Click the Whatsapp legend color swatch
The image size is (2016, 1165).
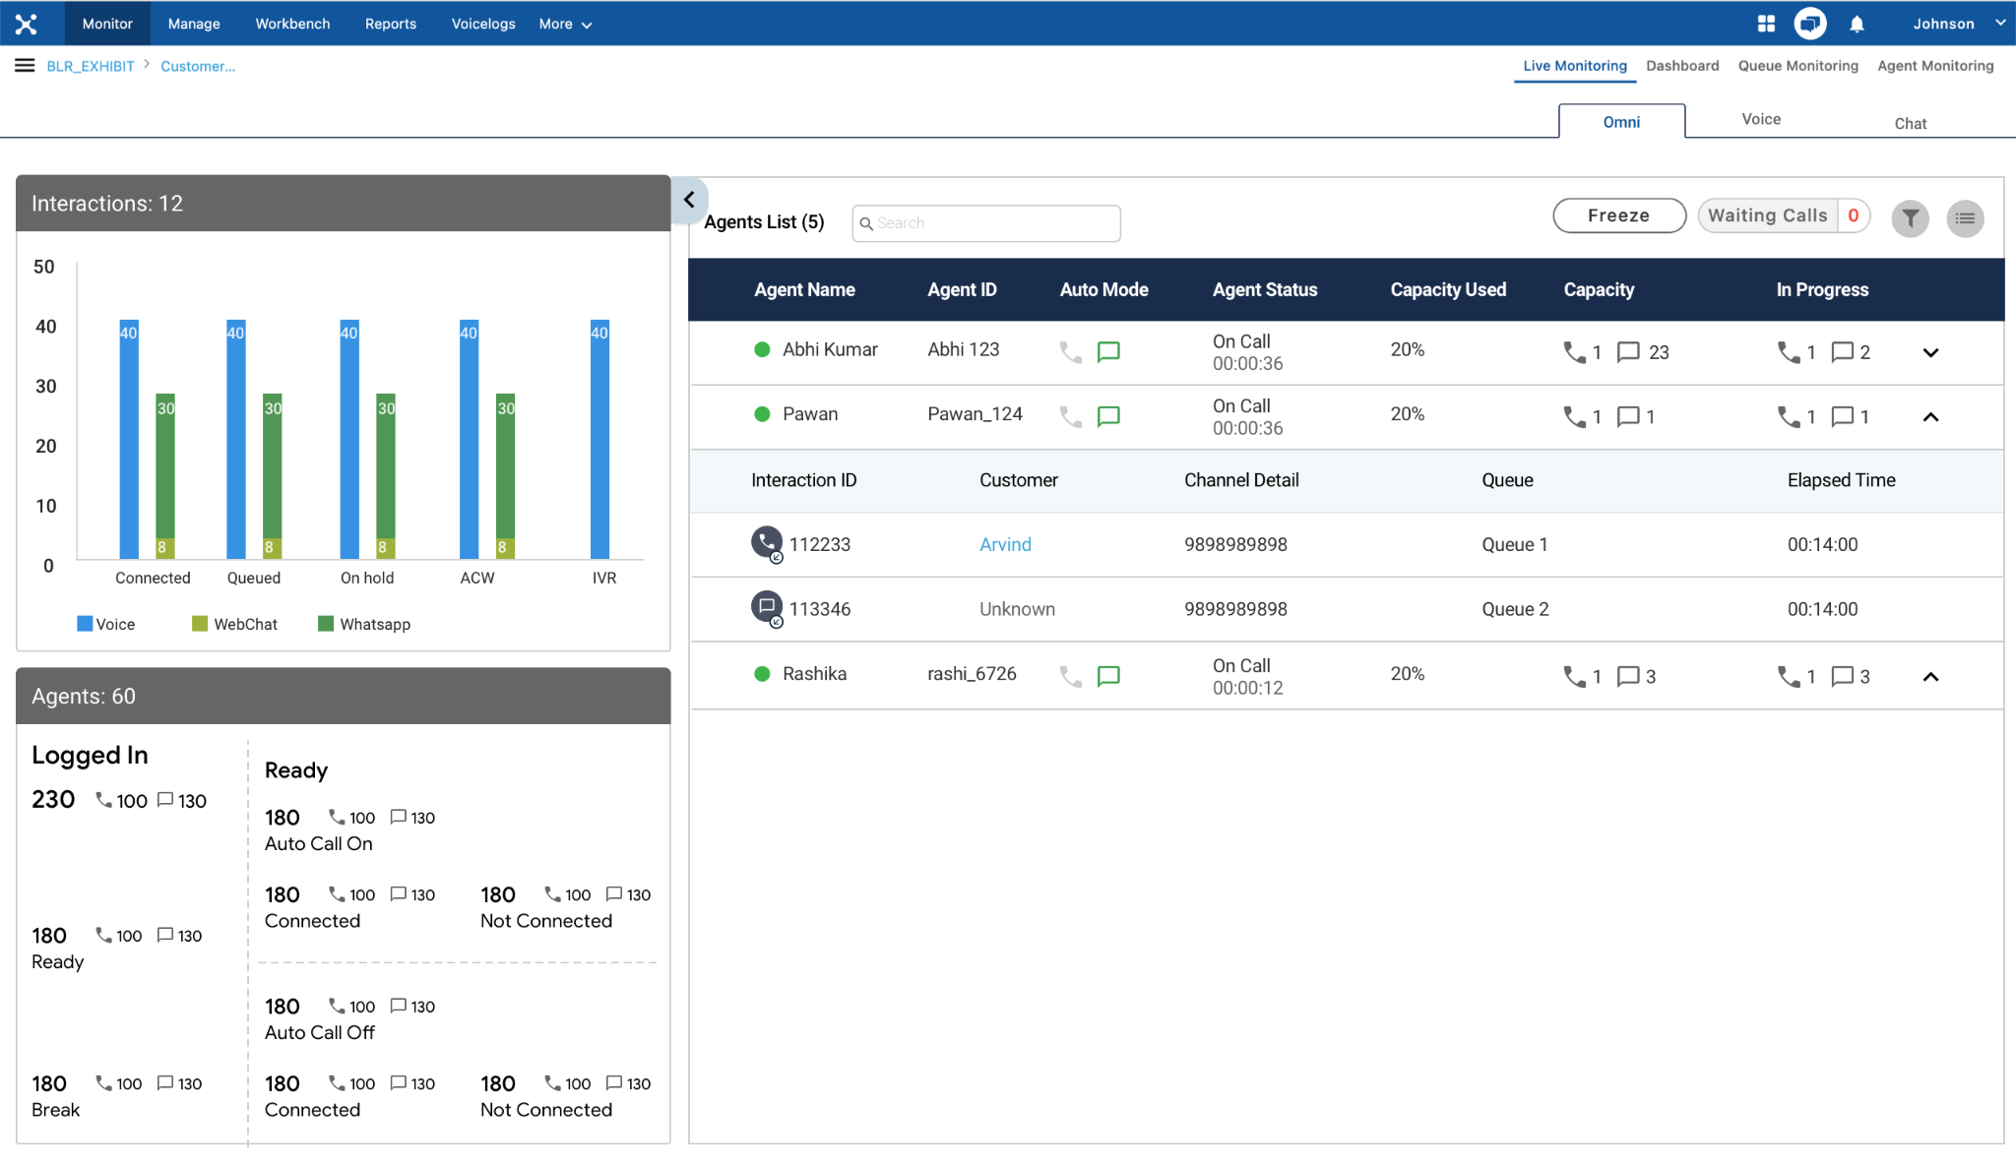[326, 624]
